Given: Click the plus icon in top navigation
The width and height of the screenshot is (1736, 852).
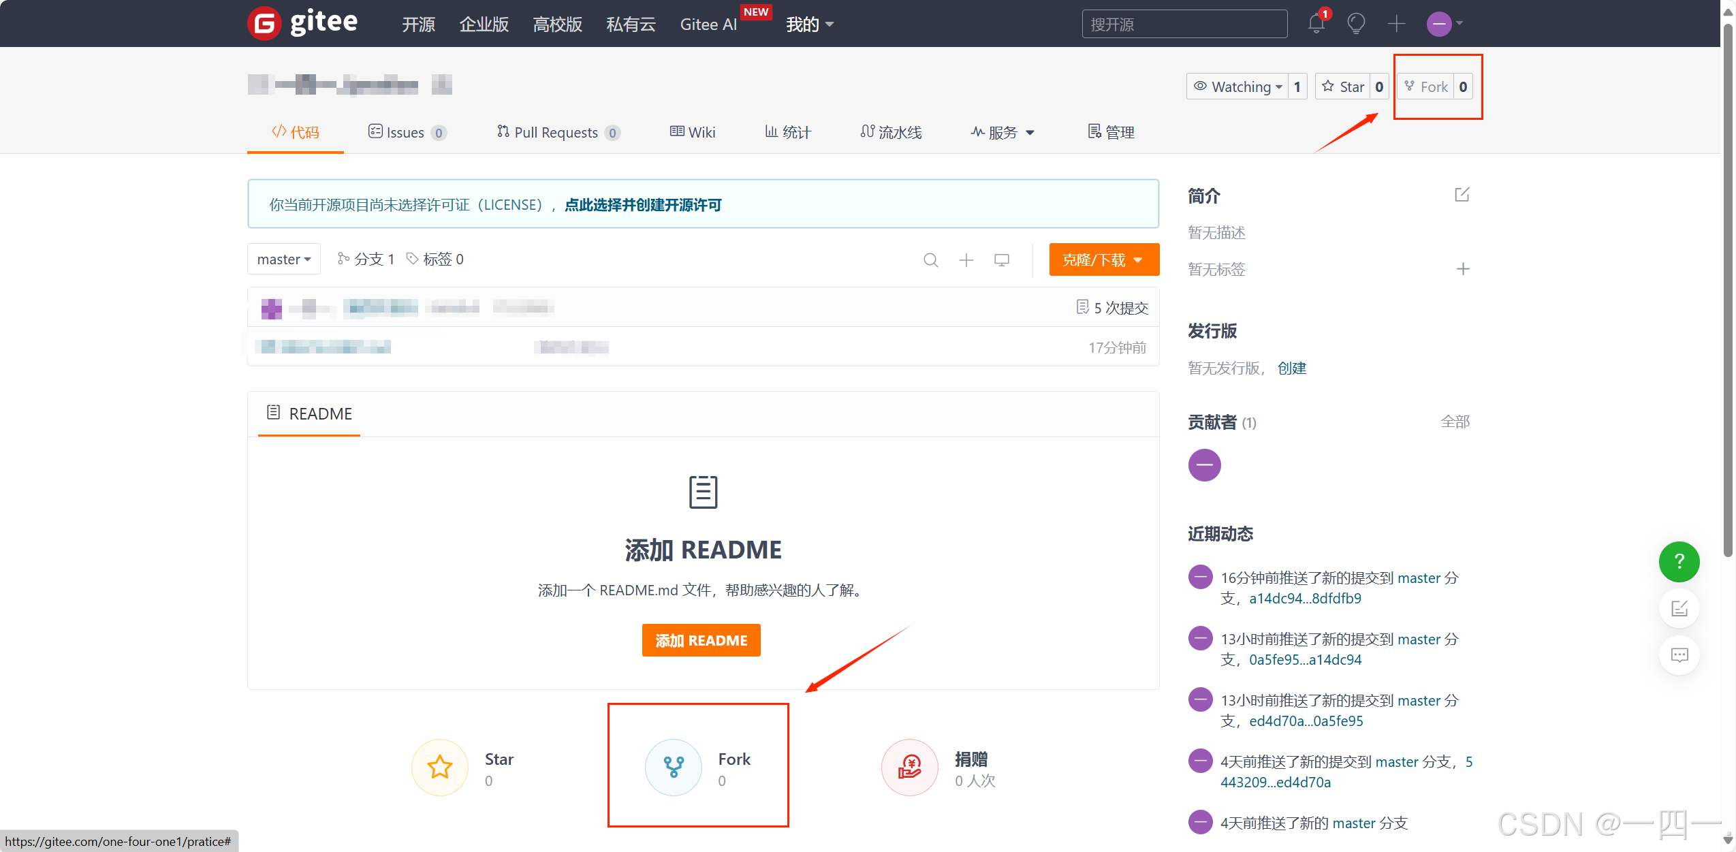Looking at the screenshot, I should click(1396, 23).
